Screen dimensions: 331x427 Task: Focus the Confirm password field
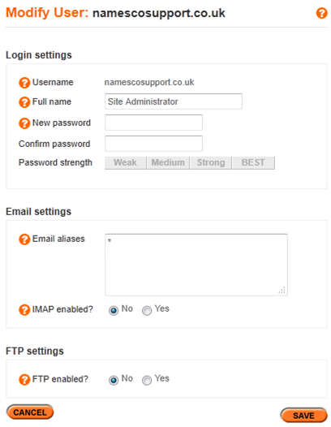153,144
